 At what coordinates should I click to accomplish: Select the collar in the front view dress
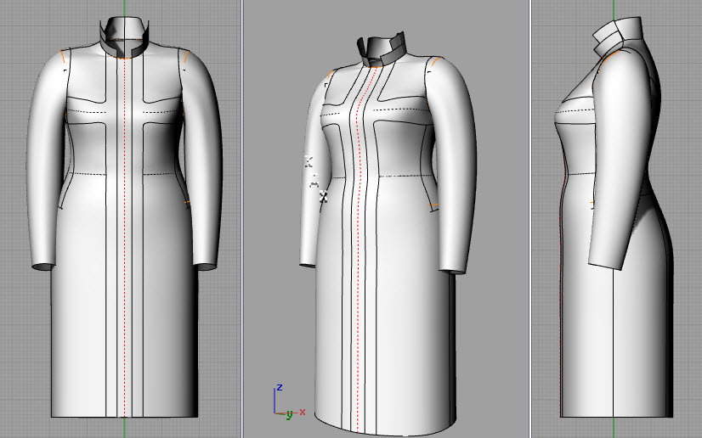click(x=124, y=37)
